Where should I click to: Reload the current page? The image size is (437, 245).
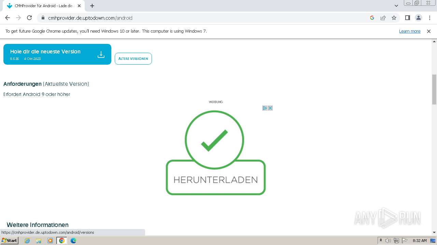29,18
